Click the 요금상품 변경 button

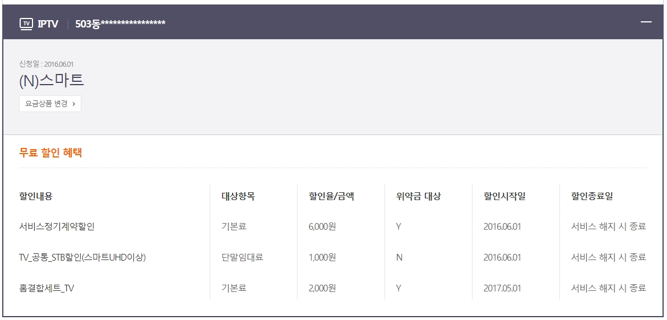coord(50,104)
